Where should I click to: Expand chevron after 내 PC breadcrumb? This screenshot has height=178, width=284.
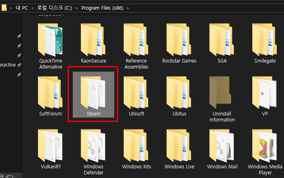[32, 8]
